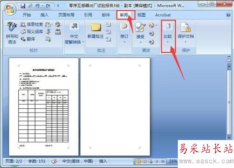The image size is (234, 168).
Task: Click the word count ABC 123 icon
Action: (58, 32)
